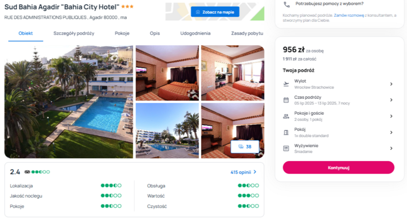
Task: Switch to Szczegóły podróży tab
Action: click(x=74, y=33)
